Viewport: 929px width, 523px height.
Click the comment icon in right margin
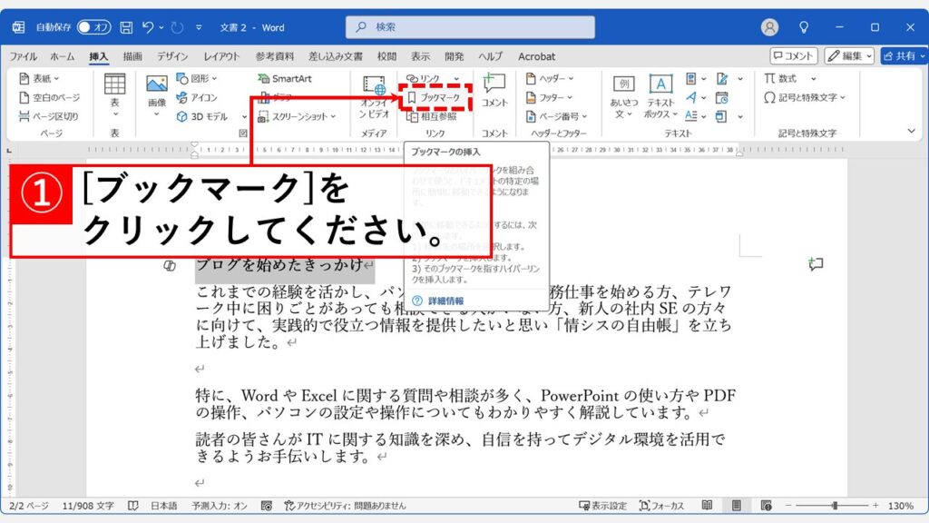816,264
